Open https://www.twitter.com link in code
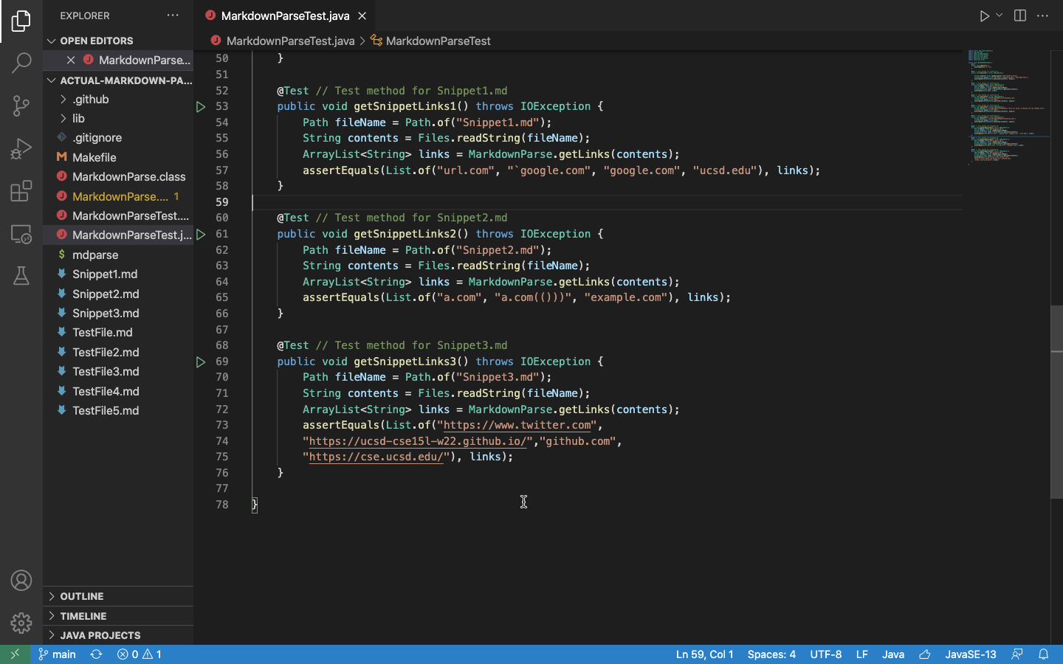 click(x=517, y=425)
